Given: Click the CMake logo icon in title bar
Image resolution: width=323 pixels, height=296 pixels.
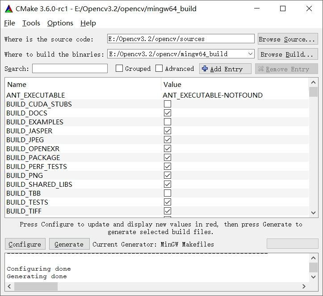Looking at the screenshot, I should click(x=8, y=8).
